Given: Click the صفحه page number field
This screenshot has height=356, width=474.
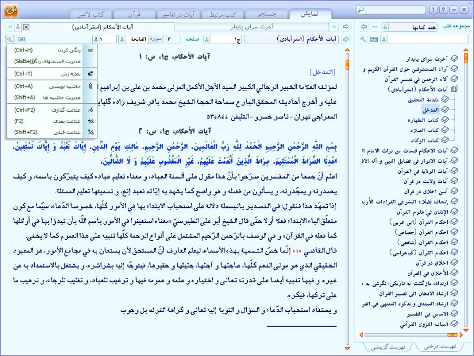Looking at the screenshot, I should tap(173, 39).
